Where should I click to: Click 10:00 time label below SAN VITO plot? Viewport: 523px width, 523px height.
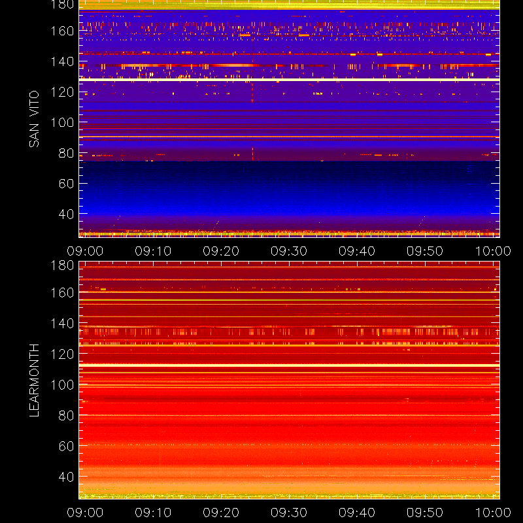(x=493, y=251)
